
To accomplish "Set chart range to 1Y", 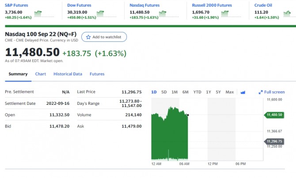I will click(x=208, y=92).
